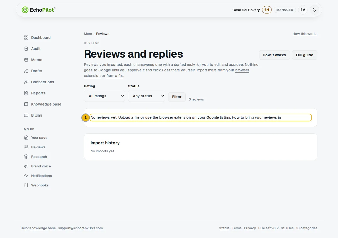This screenshot has height=238, width=338.
Task: Click the Memo calendar icon
Action: point(26,60)
